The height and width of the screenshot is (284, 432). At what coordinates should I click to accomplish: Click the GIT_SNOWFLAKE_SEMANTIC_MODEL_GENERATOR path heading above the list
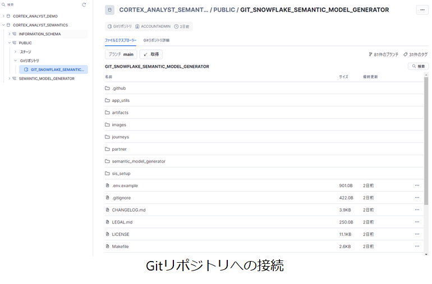point(157,67)
